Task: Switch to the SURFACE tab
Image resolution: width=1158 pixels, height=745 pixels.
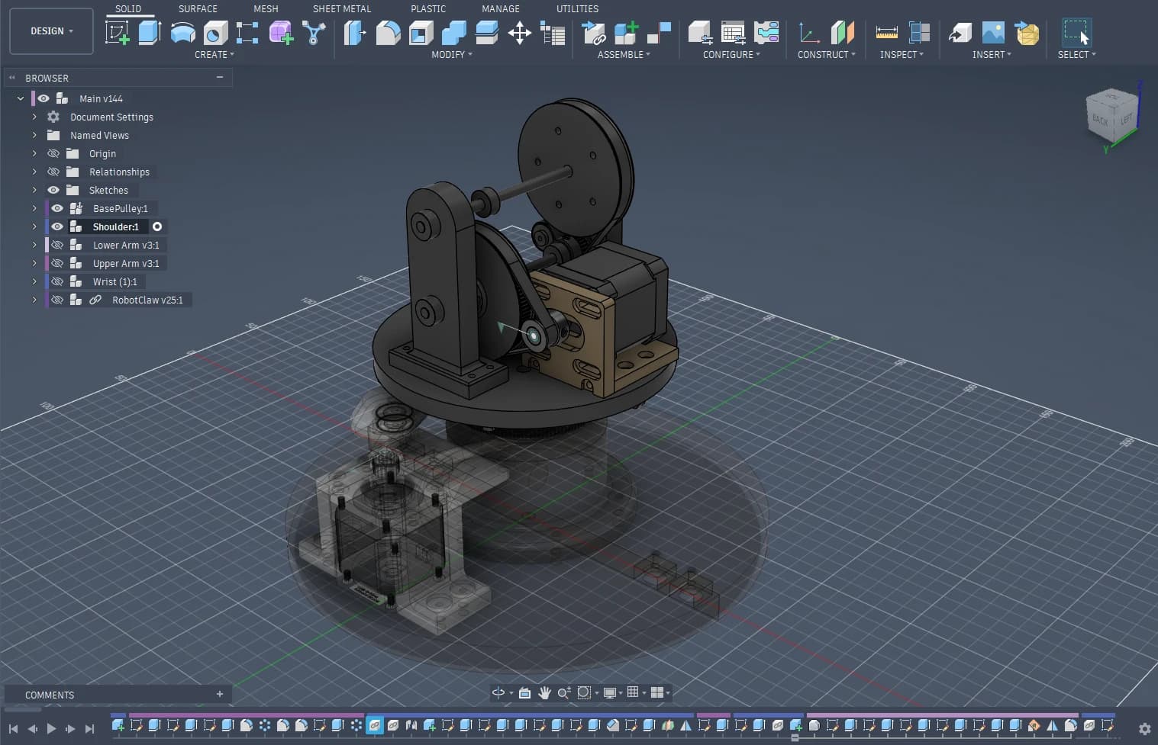Action: tap(198, 9)
